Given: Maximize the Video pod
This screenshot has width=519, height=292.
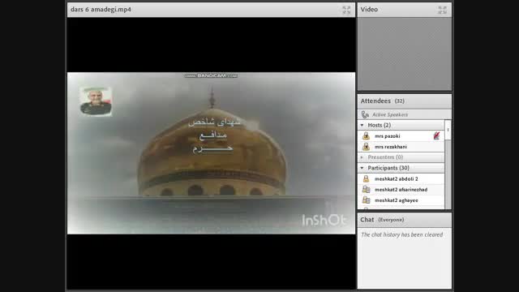Looking at the screenshot, I should click(442, 10).
